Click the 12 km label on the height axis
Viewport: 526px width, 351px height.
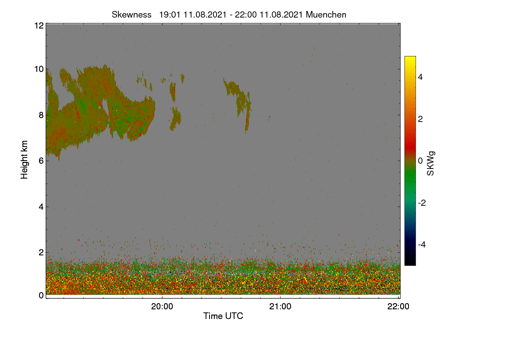(39, 25)
